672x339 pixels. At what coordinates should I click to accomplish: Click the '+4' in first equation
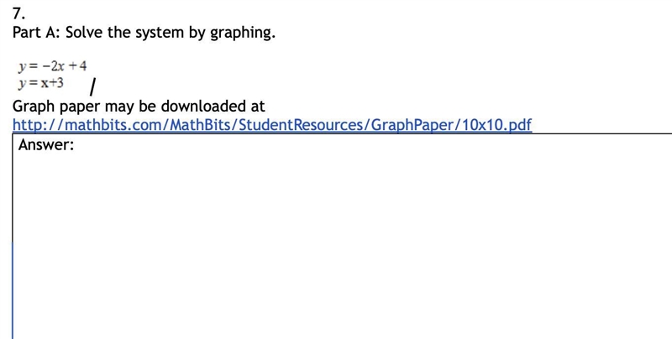(x=78, y=66)
